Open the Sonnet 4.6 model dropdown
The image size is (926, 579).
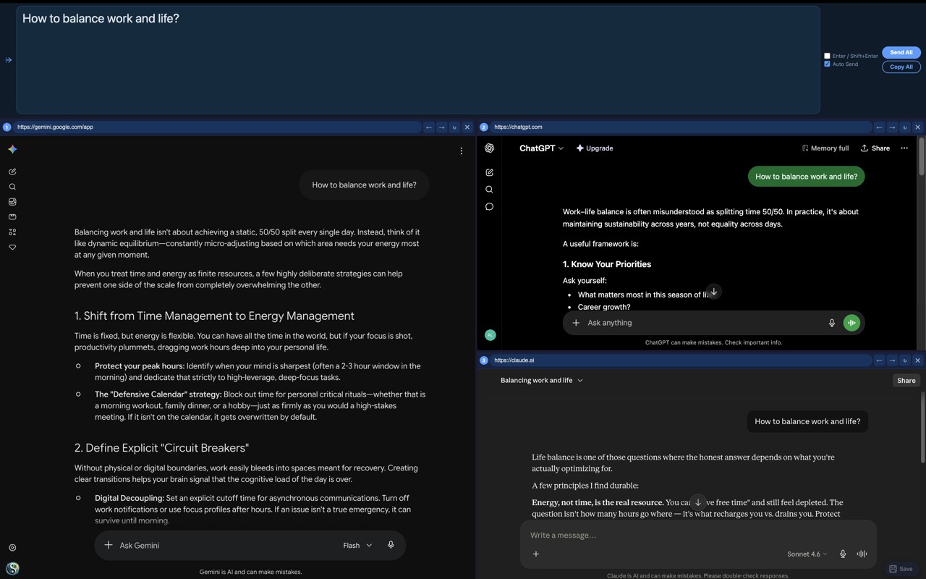coord(807,554)
